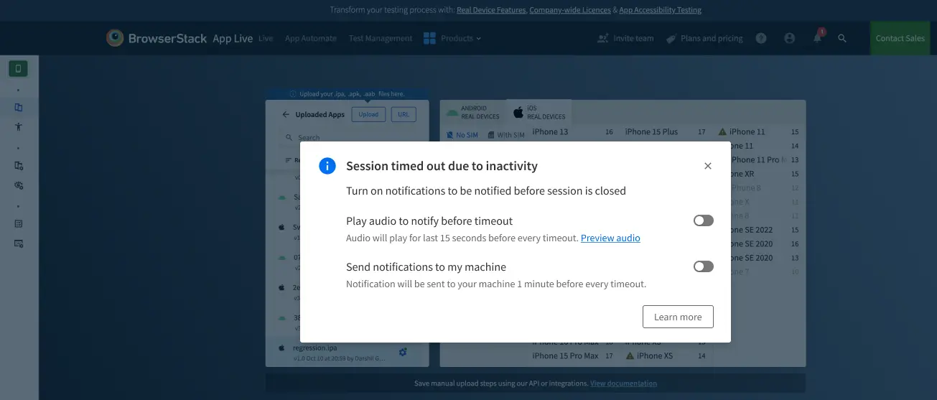Click settings gear next to regression.ipa
The image size is (937, 400).
click(x=403, y=352)
